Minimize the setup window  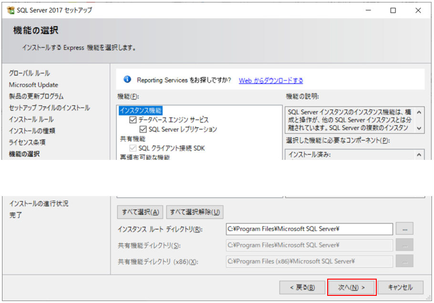pyautogui.click(x=368, y=10)
